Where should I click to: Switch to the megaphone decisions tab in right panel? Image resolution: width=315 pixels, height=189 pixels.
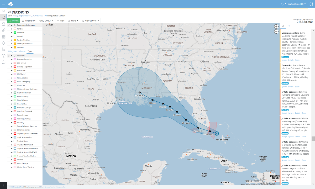coord(283,26)
